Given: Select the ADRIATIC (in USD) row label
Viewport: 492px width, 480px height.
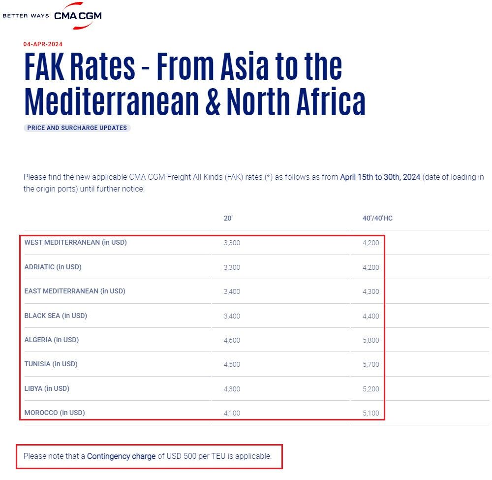Looking at the screenshot, I should (x=53, y=267).
